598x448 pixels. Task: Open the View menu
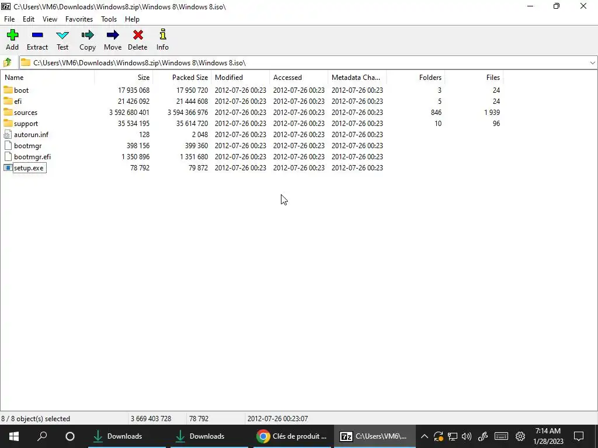[50, 19]
